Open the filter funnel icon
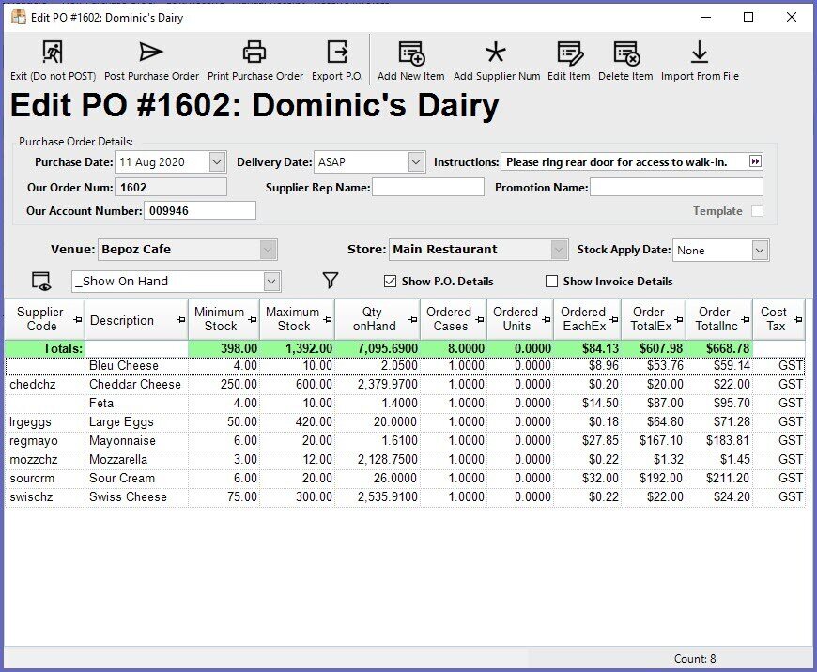Viewport: 817px width, 672px height. pos(331,281)
